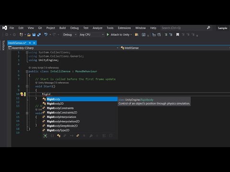The image size is (230, 172).
Task: Click the Save All toolbar icon
Action: [39, 34]
